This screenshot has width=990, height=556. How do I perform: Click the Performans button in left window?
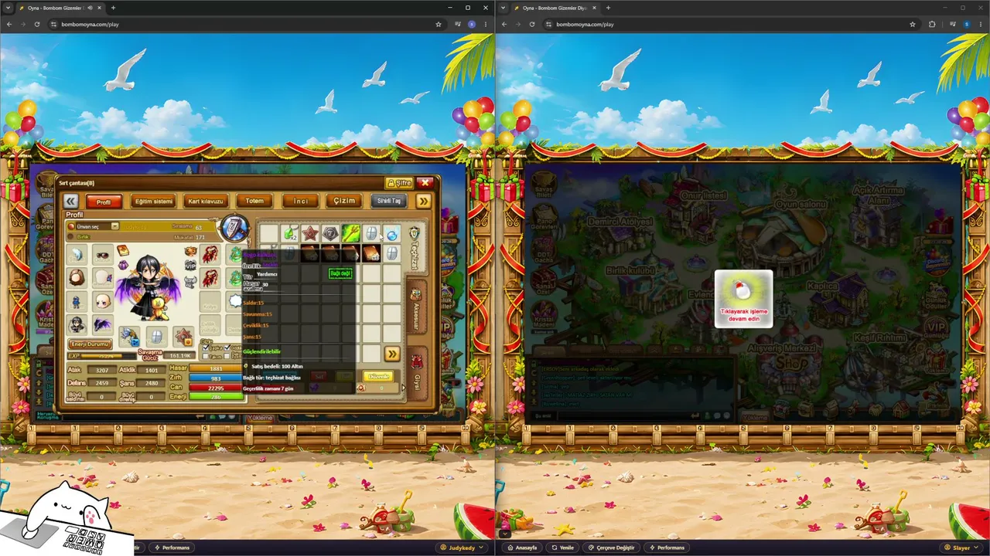[172, 548]
